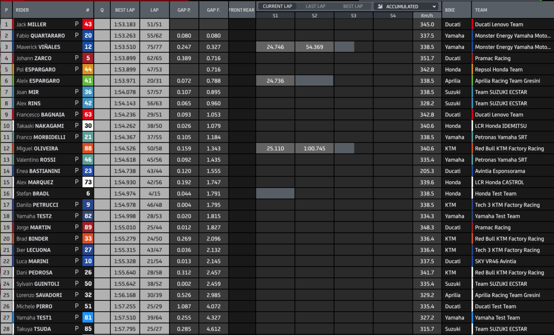This screenshot has width=554, height=335.
Task: Click the LAP column header
Action: coord(155,10)
